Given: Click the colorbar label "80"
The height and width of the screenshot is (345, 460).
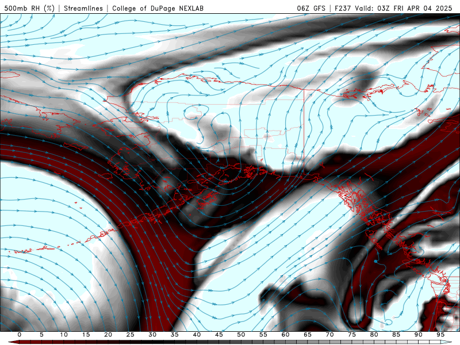Looking at the screenshot, I should click(374, 335).
